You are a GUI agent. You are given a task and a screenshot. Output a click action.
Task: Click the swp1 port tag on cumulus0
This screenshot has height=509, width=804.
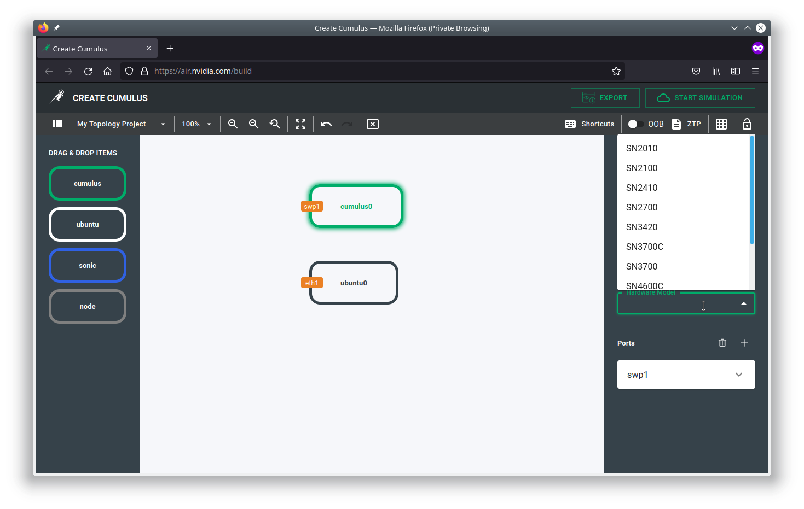click(x=312, y=207)
